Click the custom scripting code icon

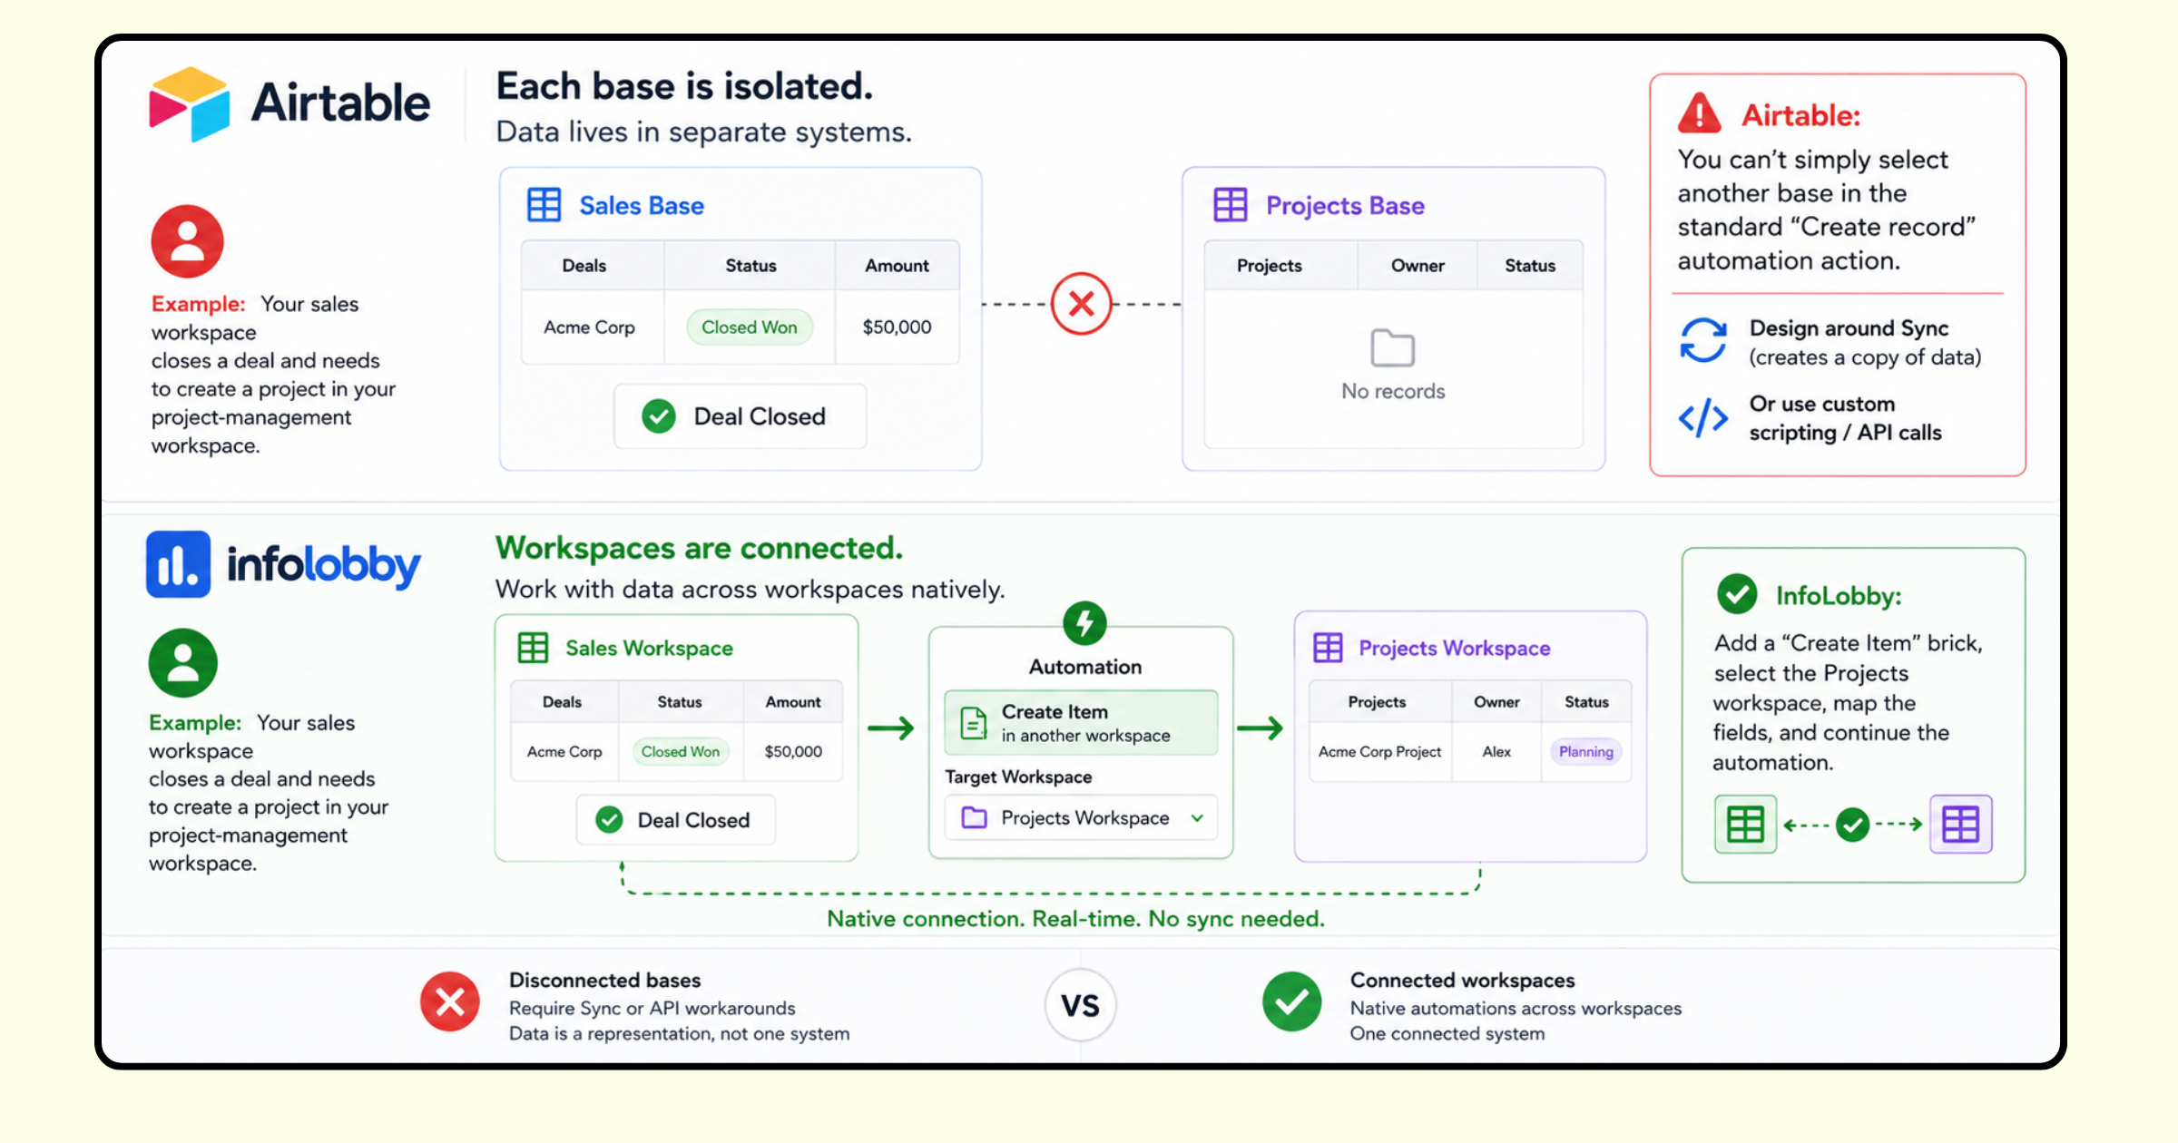point(1702,418)
